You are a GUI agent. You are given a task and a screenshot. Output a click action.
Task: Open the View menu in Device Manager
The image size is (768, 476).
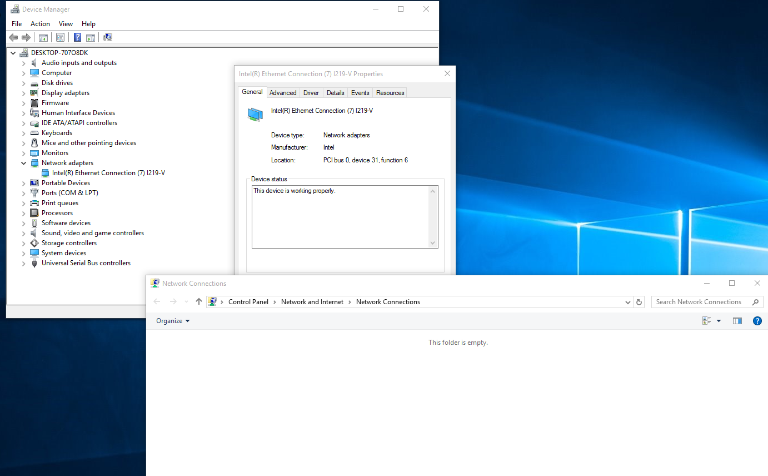click(66, 24)
